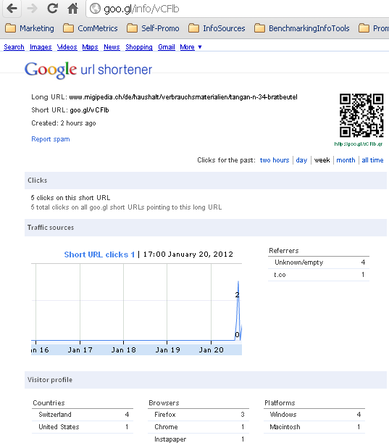Expand the More dropdown arrow
This screenshot has height=443, width=389.
[x=200, y=47]
